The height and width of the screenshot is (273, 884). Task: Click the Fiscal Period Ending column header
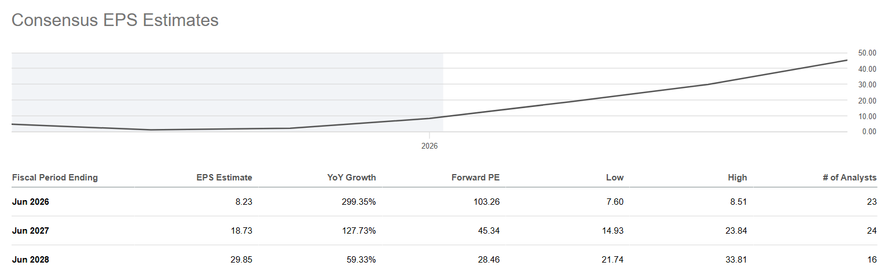coord(55,178)
